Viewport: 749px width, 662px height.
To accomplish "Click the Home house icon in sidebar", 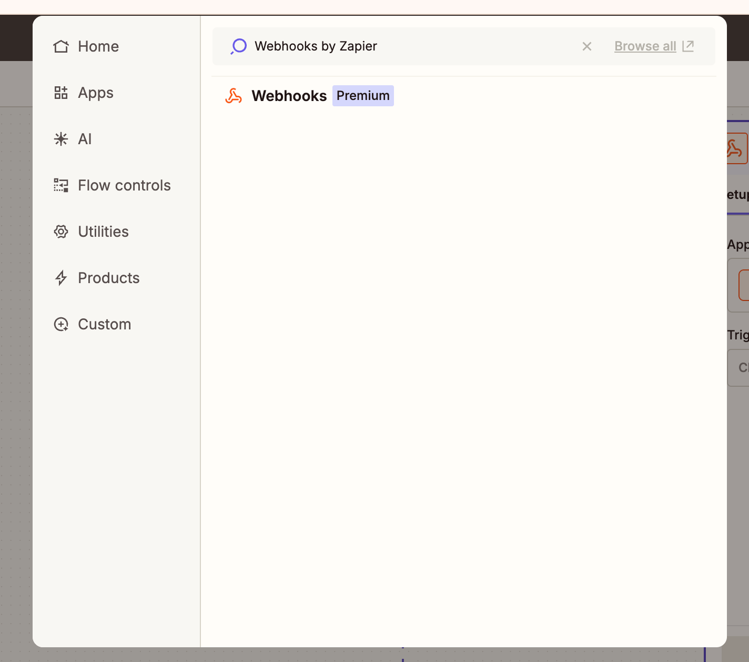I will click(61, 46).
